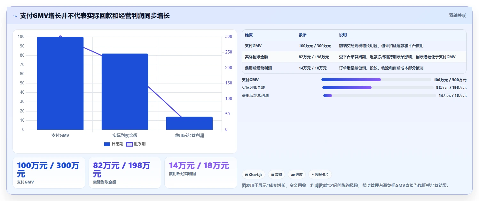The height and width of the screenshot is (201, 479).
Task: Click the 双轴关联 label in header
Action: (x=457, y=15)
